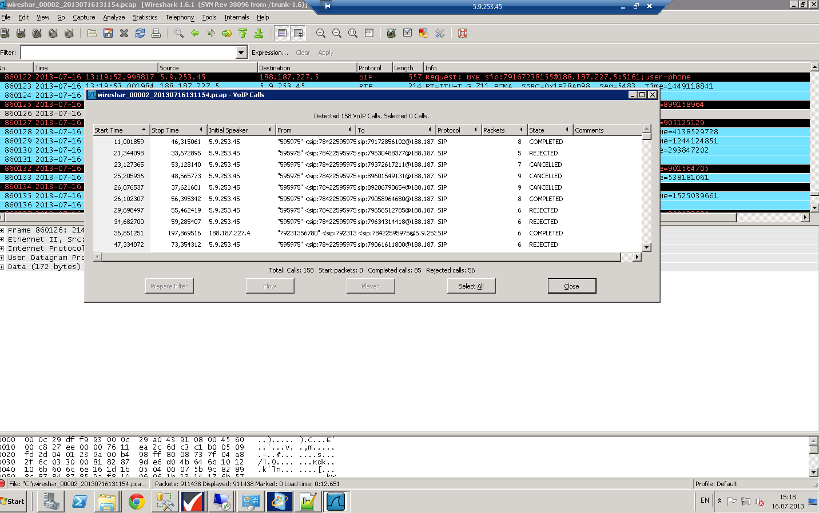Toggle the Colorize packet list button
The width and height of the screenshot is (819, 513).
click(x=282, y=33)
